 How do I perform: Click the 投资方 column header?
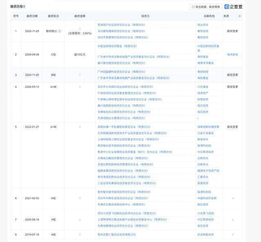[x=145, y=16]
